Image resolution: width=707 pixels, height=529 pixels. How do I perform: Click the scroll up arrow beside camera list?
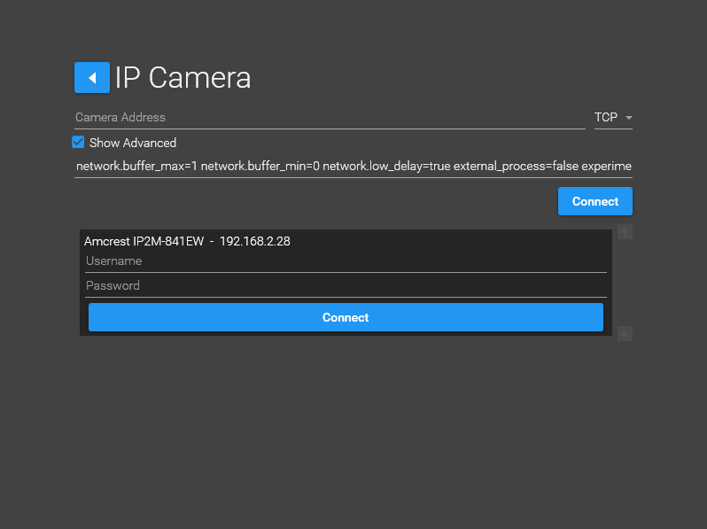[x=625, y=232]
